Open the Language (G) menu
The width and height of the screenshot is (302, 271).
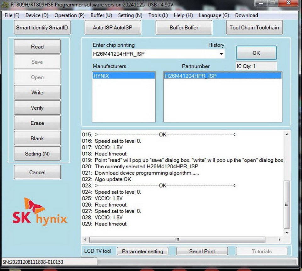click(214, 15)
